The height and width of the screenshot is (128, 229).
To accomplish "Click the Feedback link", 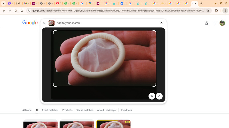I will 127,110.
